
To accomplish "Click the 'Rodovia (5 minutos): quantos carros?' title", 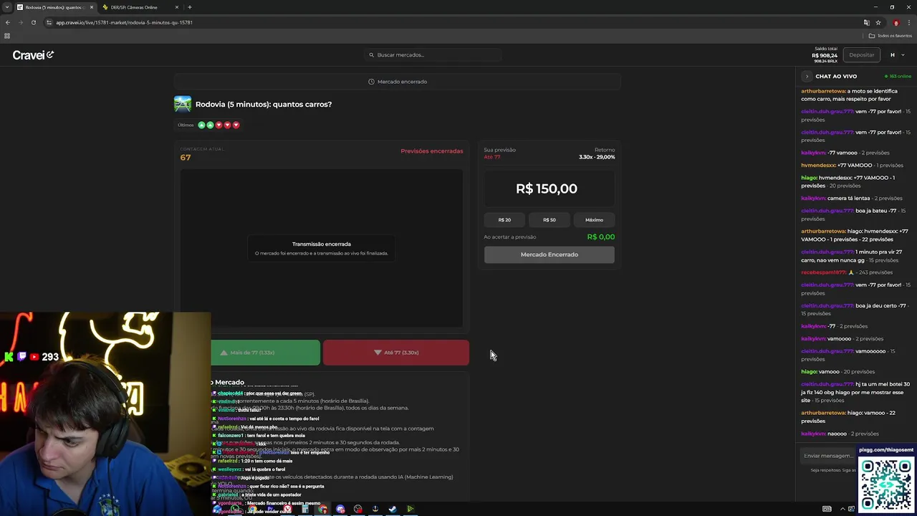I will click(264, 104).
